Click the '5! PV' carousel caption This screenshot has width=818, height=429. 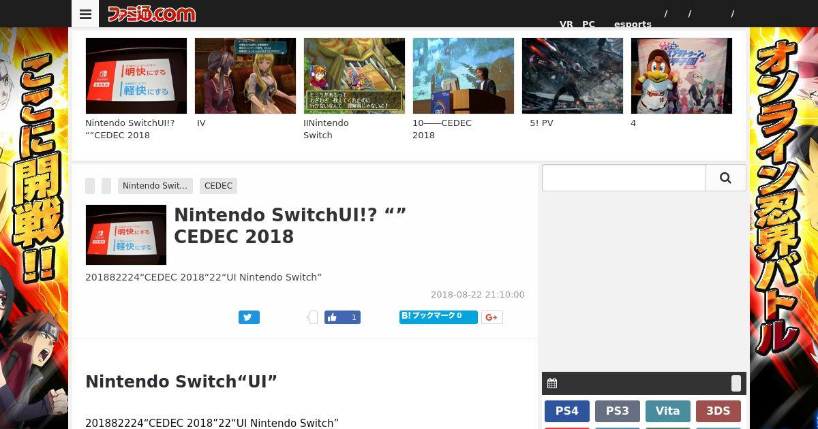click(x=541, y=123)
